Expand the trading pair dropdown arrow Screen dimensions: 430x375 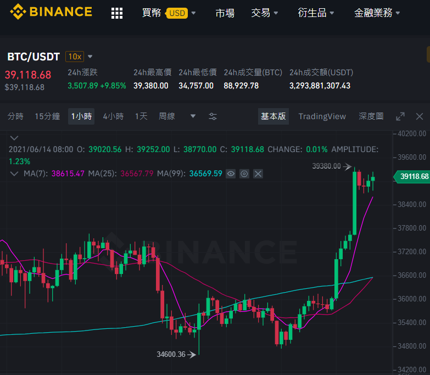click(90, 57)
